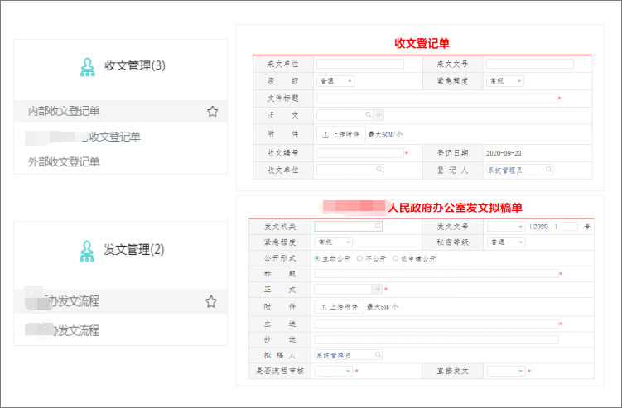Select the 依申请公开 radio option
Screen dimensions: 622x408
[396, 258]
